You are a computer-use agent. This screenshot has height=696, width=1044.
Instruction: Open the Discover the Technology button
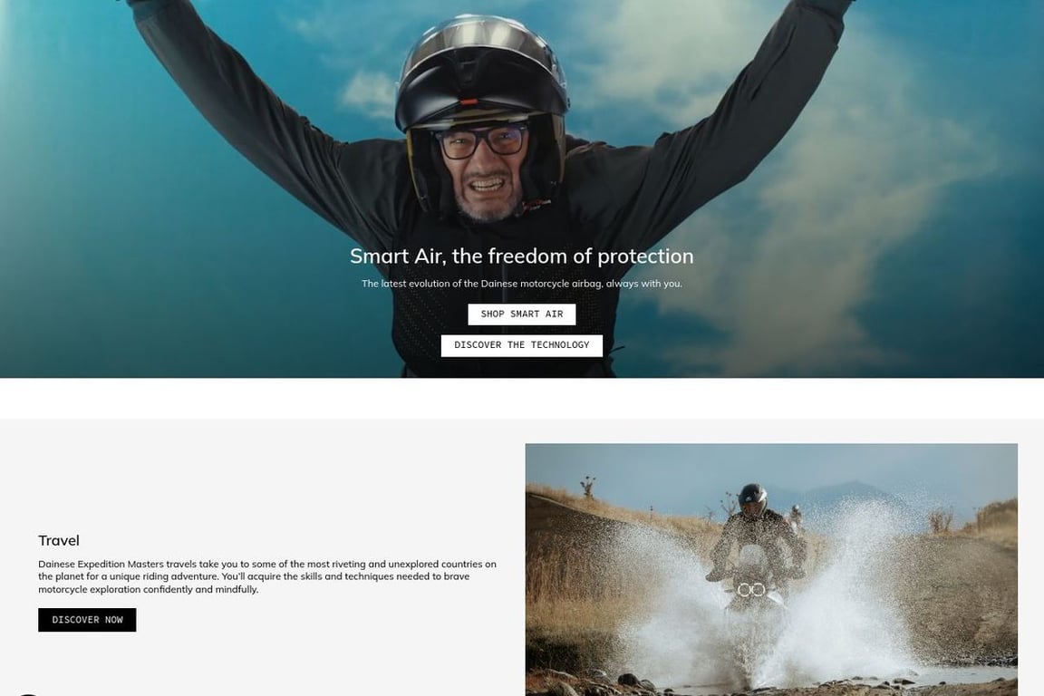point(521,345)
